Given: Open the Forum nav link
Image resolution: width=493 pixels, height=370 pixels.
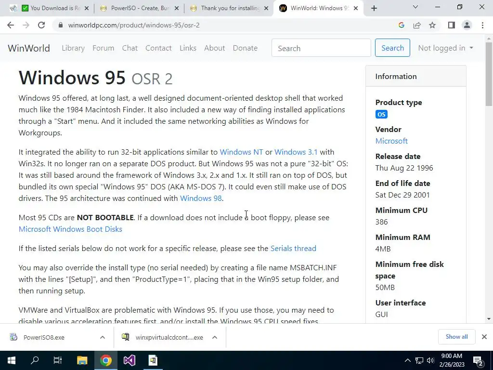Looking at the screenshot, I should [103, 48].
